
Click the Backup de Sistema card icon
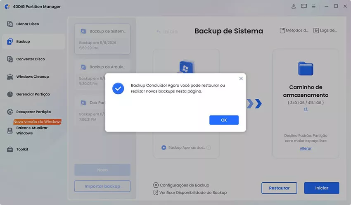point(83,31)
